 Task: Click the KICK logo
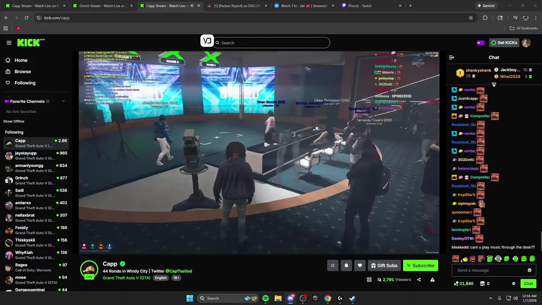[30, 42]
